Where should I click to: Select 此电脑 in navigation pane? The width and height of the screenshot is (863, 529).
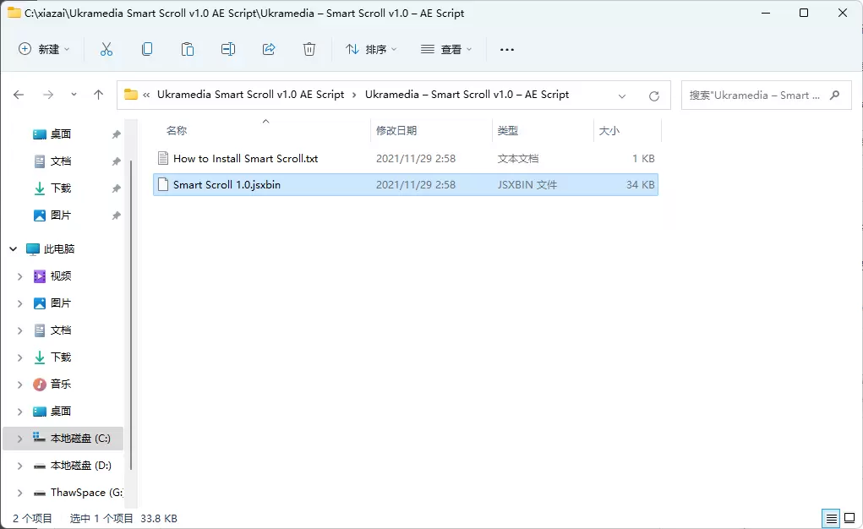click(59, 249)
